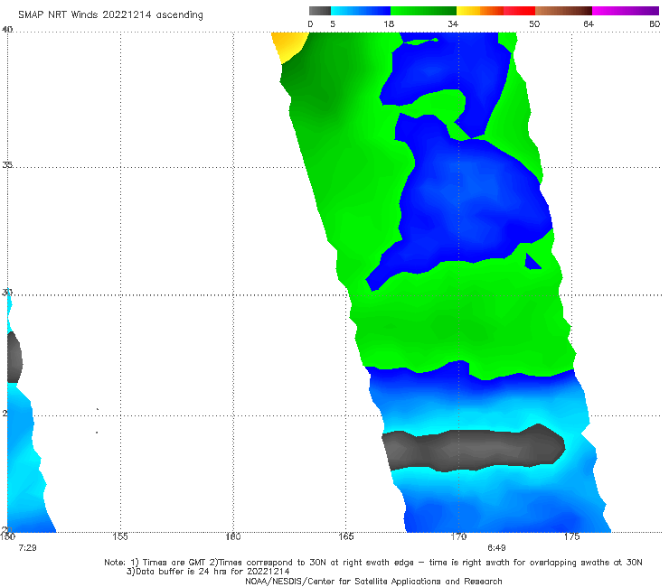The image size is (669, 587).
Task: Click the latitude axis label "40"
Action: pos(7,29)
